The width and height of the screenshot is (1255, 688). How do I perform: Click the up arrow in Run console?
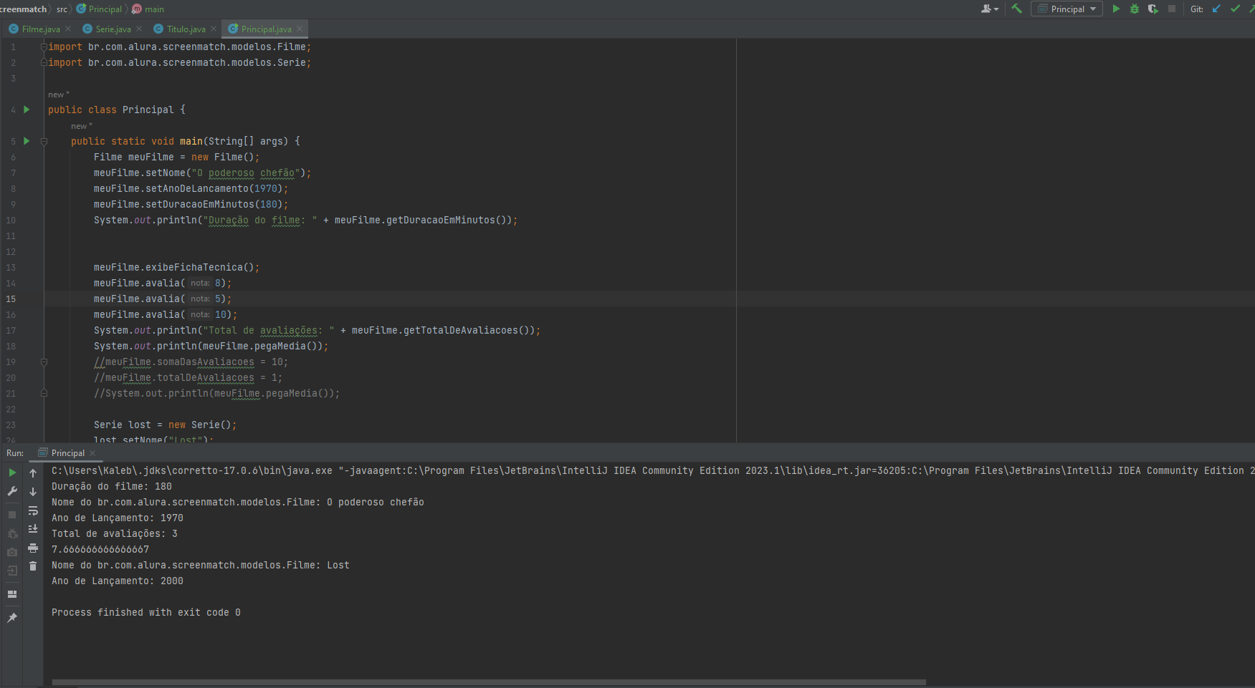[33, 473]
